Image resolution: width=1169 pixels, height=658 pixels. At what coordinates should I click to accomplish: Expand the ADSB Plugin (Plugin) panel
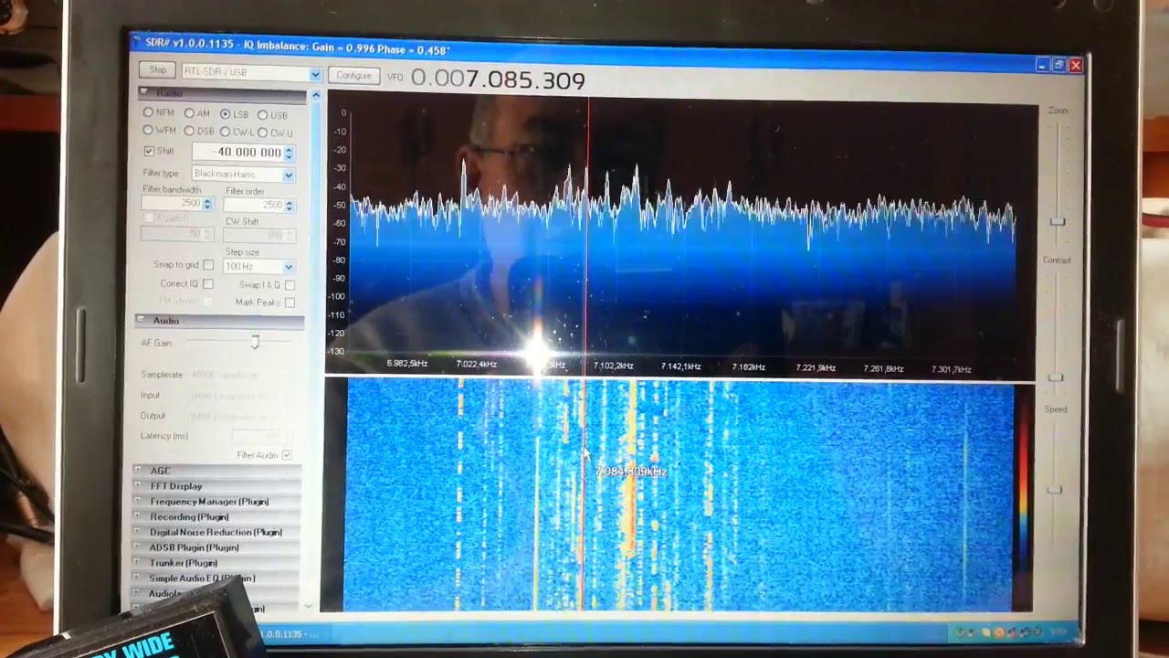pyautogui.click(x=217, y=547)
